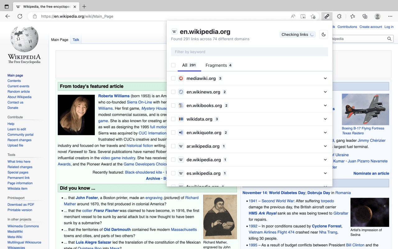Expand the en.wikinews.org links chevron
398x249 pixels.
click(325, 92)
